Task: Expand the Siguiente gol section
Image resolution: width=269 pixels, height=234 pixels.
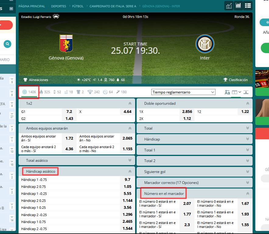Action: pos(194,171)
